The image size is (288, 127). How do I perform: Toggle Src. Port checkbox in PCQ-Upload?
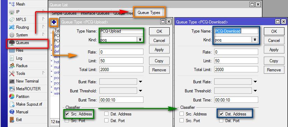[67, 121]
